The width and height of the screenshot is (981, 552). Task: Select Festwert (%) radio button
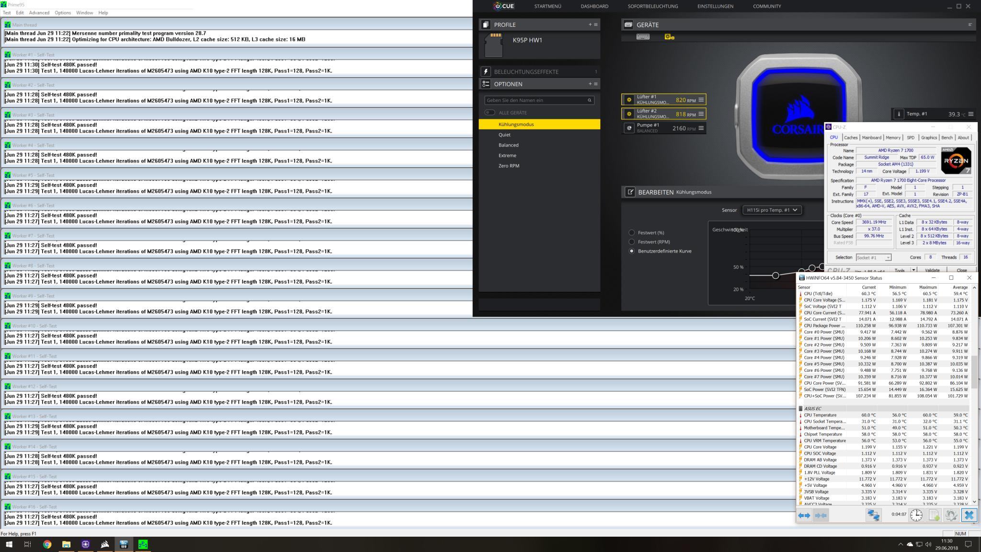(631, 232)
